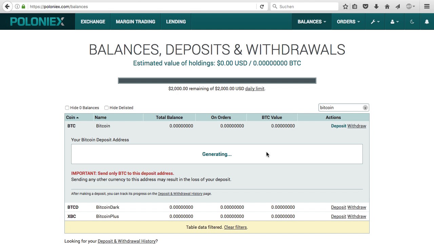Clear the bitcoin search filter with x

pos(365,108)
